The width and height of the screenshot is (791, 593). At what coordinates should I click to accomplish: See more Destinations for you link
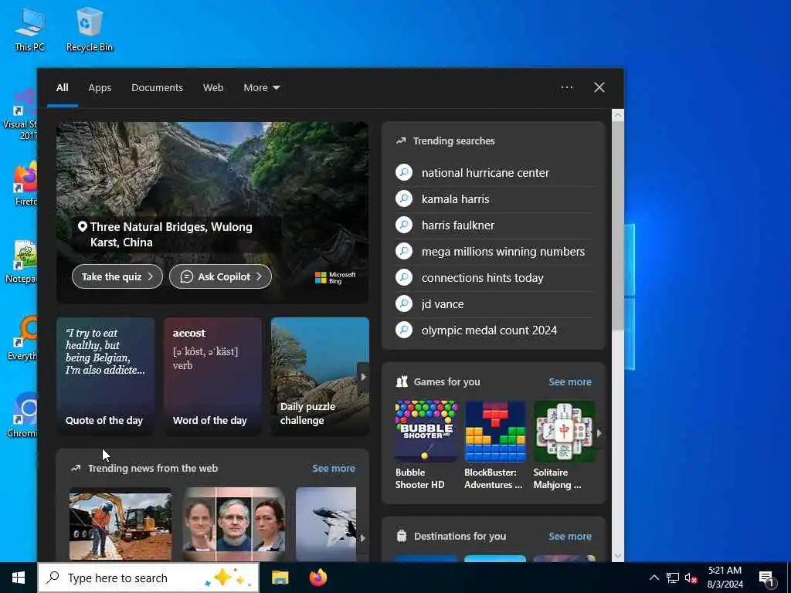point(570,536)
